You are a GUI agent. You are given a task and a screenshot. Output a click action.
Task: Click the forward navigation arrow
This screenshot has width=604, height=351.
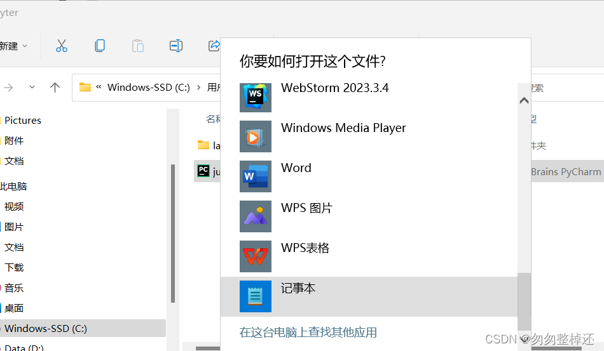(8, 88)
